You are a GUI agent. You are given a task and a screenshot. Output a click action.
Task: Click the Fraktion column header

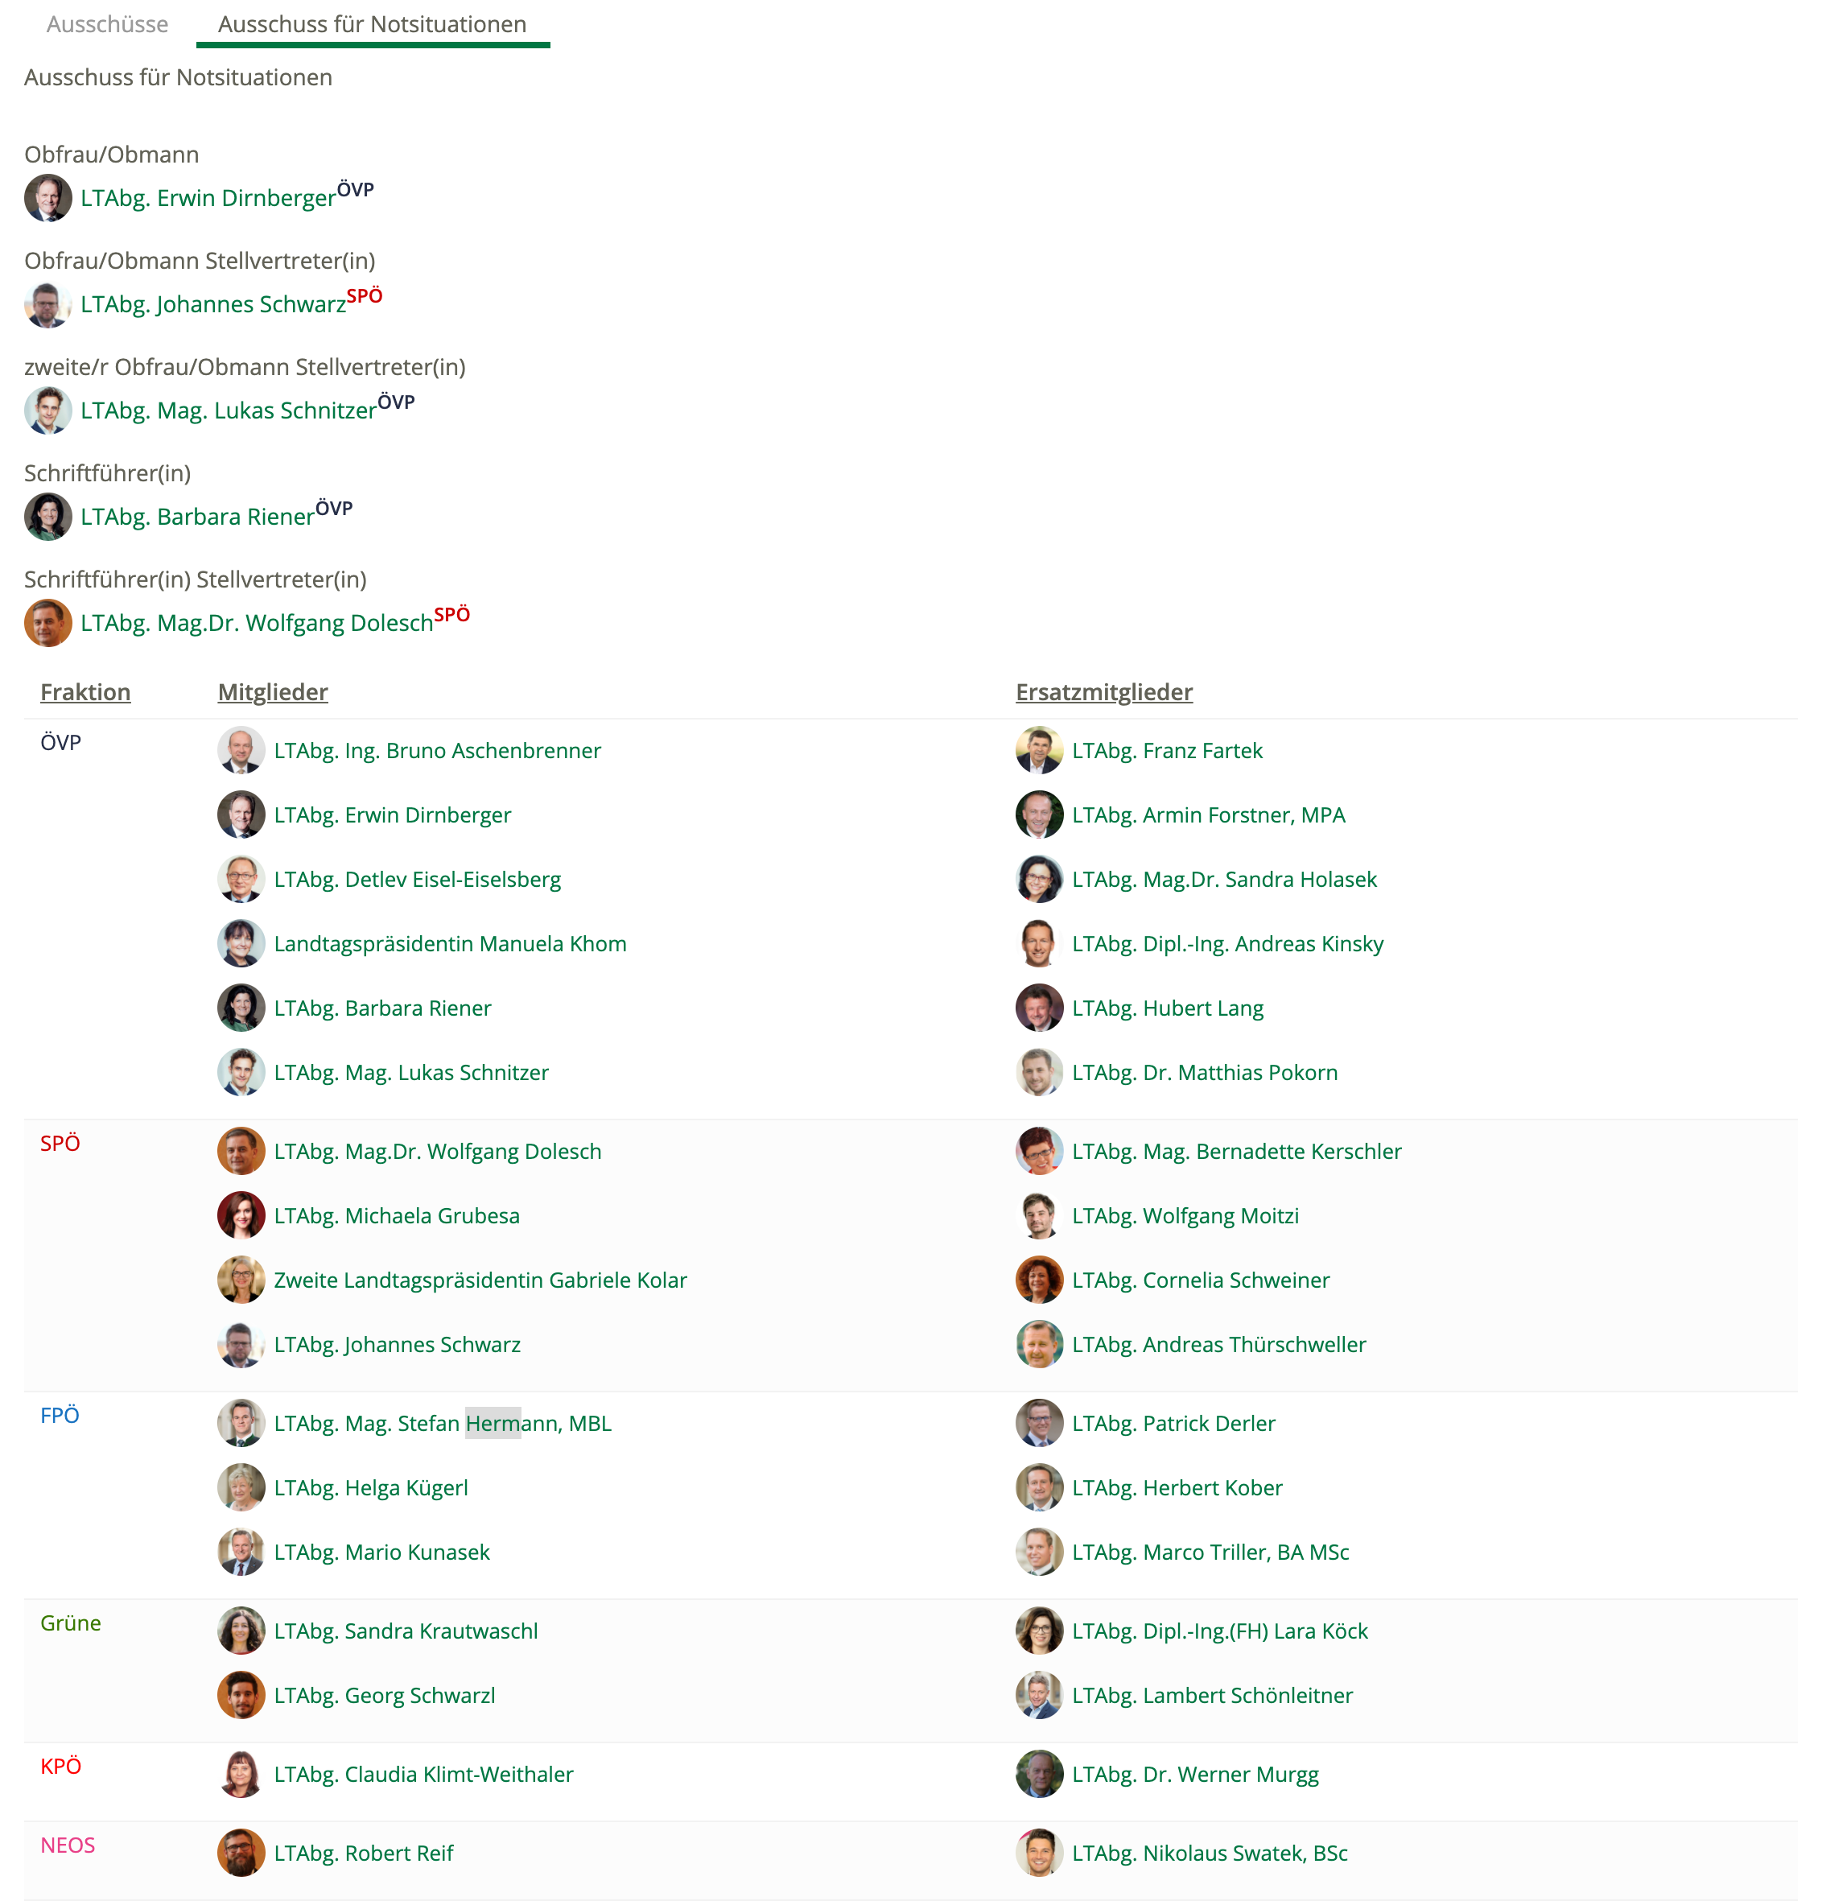[85, 691]
